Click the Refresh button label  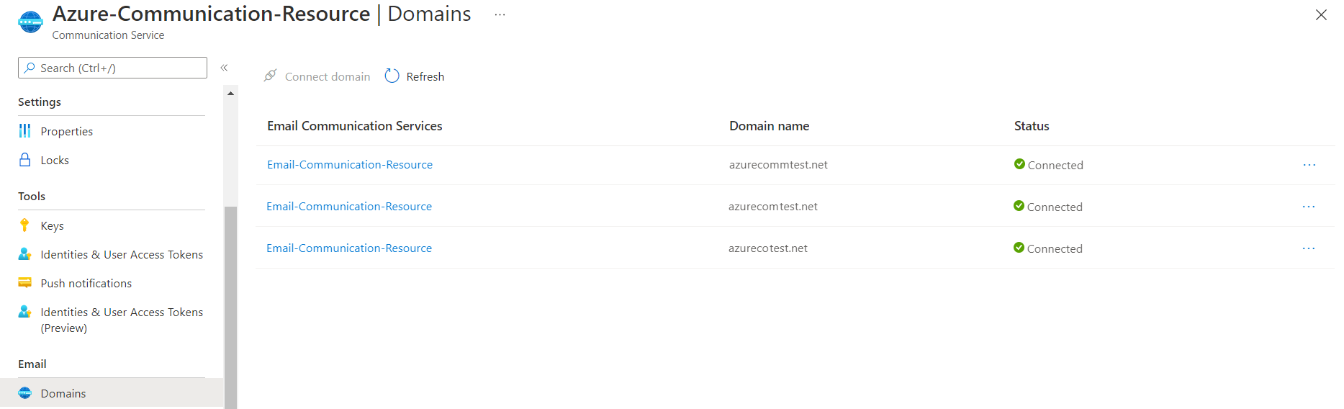pos(425,76)
